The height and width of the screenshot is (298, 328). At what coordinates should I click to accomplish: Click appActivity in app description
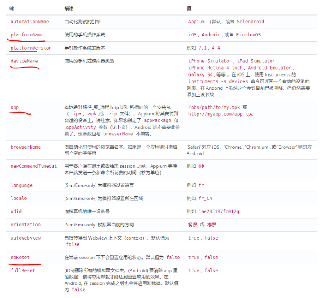81,127
